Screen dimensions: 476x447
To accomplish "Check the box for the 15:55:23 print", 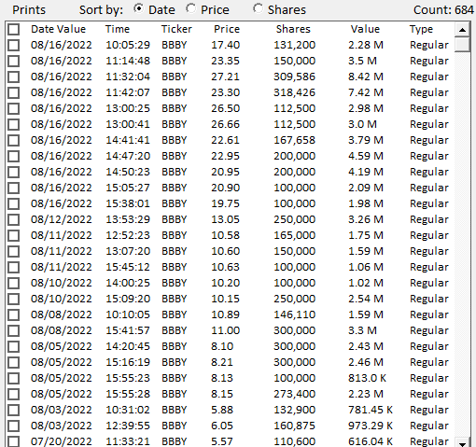I will tap(14, 378).
